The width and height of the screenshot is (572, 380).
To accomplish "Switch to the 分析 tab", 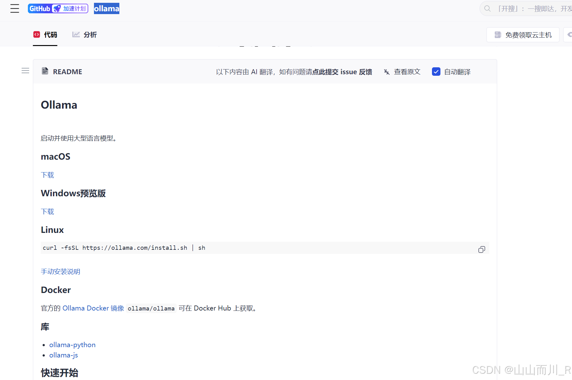I will pyautogui.click(x=85, y=35).
